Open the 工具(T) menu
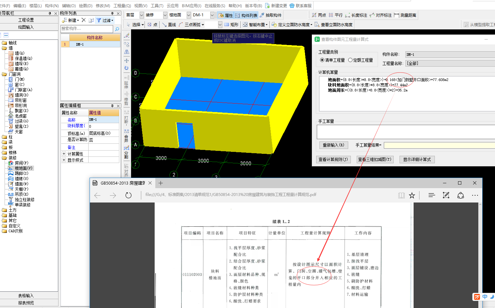 [157, 6]
